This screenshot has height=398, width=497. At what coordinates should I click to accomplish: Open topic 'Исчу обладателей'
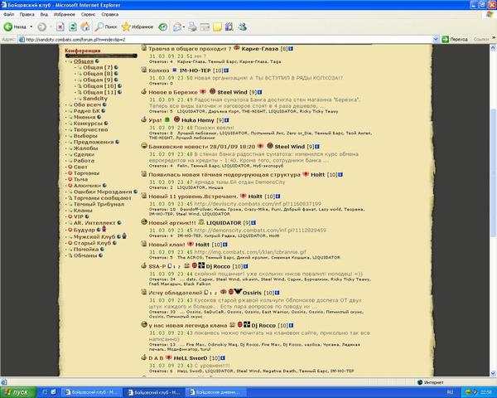tap(176, 293)
